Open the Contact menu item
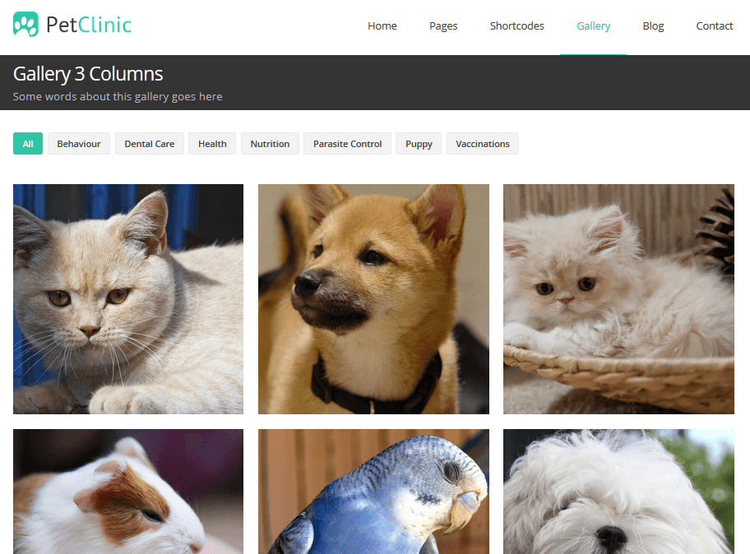Viewport: 750px width, 554px height. tap(714, 25)
